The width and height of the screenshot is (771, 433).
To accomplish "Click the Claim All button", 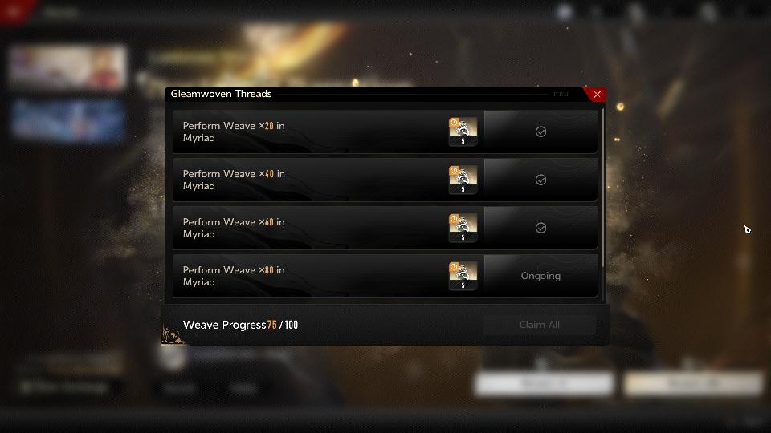I will pyautogui.click(x=540, y=325).
